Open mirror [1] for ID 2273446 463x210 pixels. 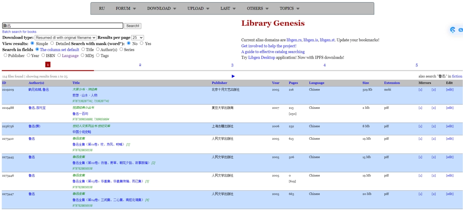[420, 176]
